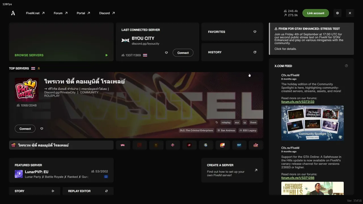Follow the forum.cfx.re/t/5373133 link
The height and width of the screenshot is (204, 363).
(298, 102)
